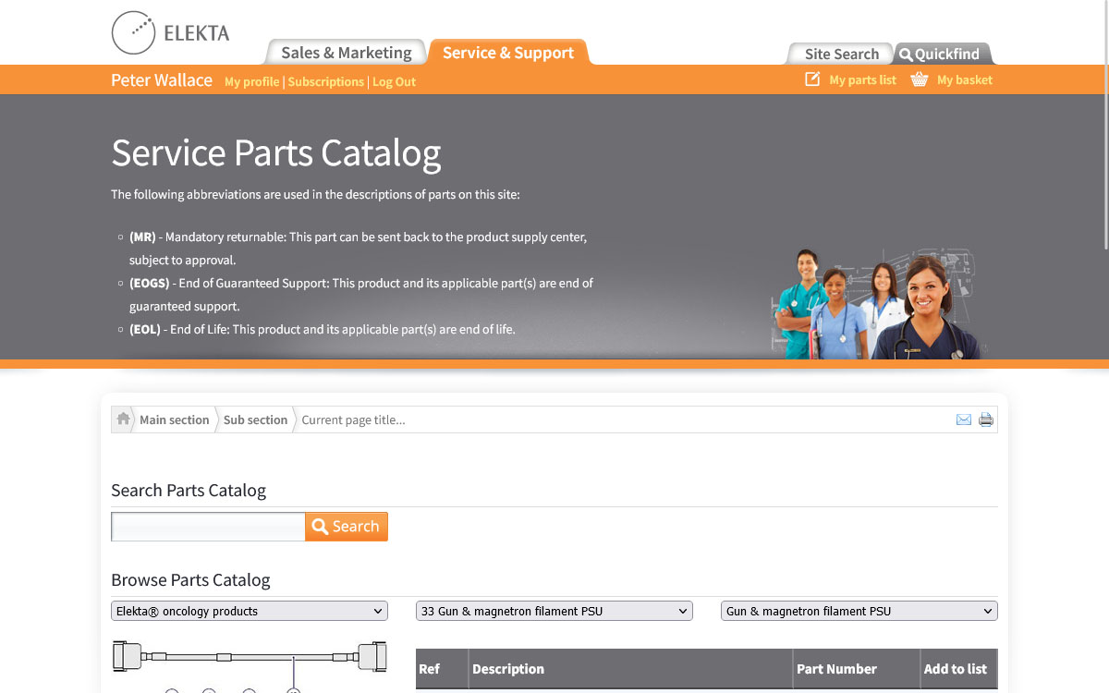Open the rightmost Gun & magnetron filament PSU dropdown
The image size is (1109, 693).
(859, 611)
